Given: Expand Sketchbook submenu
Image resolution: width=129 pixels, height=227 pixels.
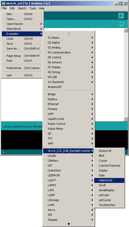Looking at the screenshot, I should (22, 29).
